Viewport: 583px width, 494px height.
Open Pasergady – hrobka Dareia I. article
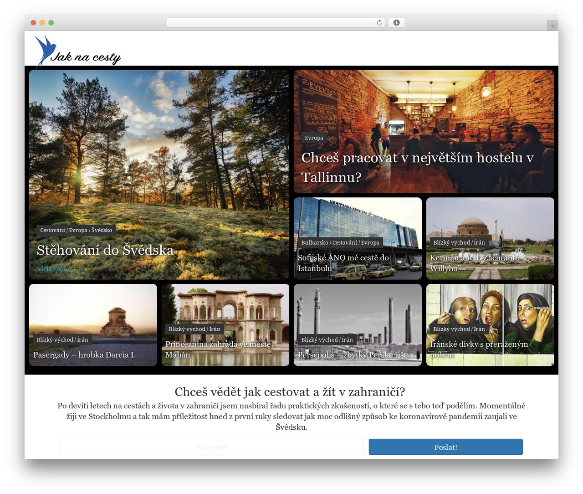[x=85, y=355]
